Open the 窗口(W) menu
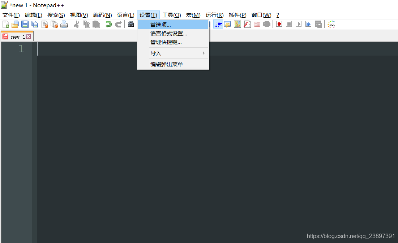 click(x=261, y=15)
